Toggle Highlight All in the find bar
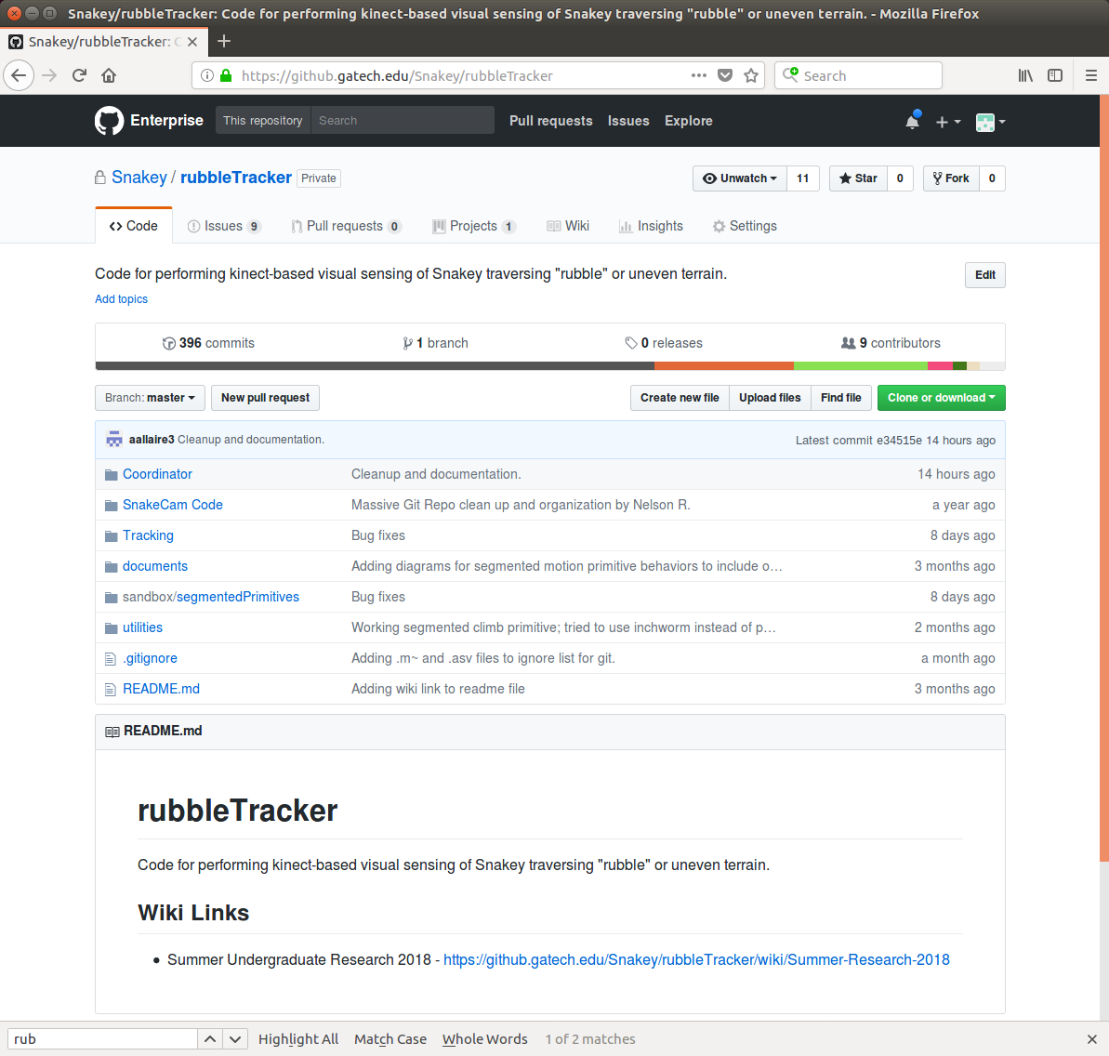The height and width of the screenshot is (1056, 1109). pos(298,1039)
